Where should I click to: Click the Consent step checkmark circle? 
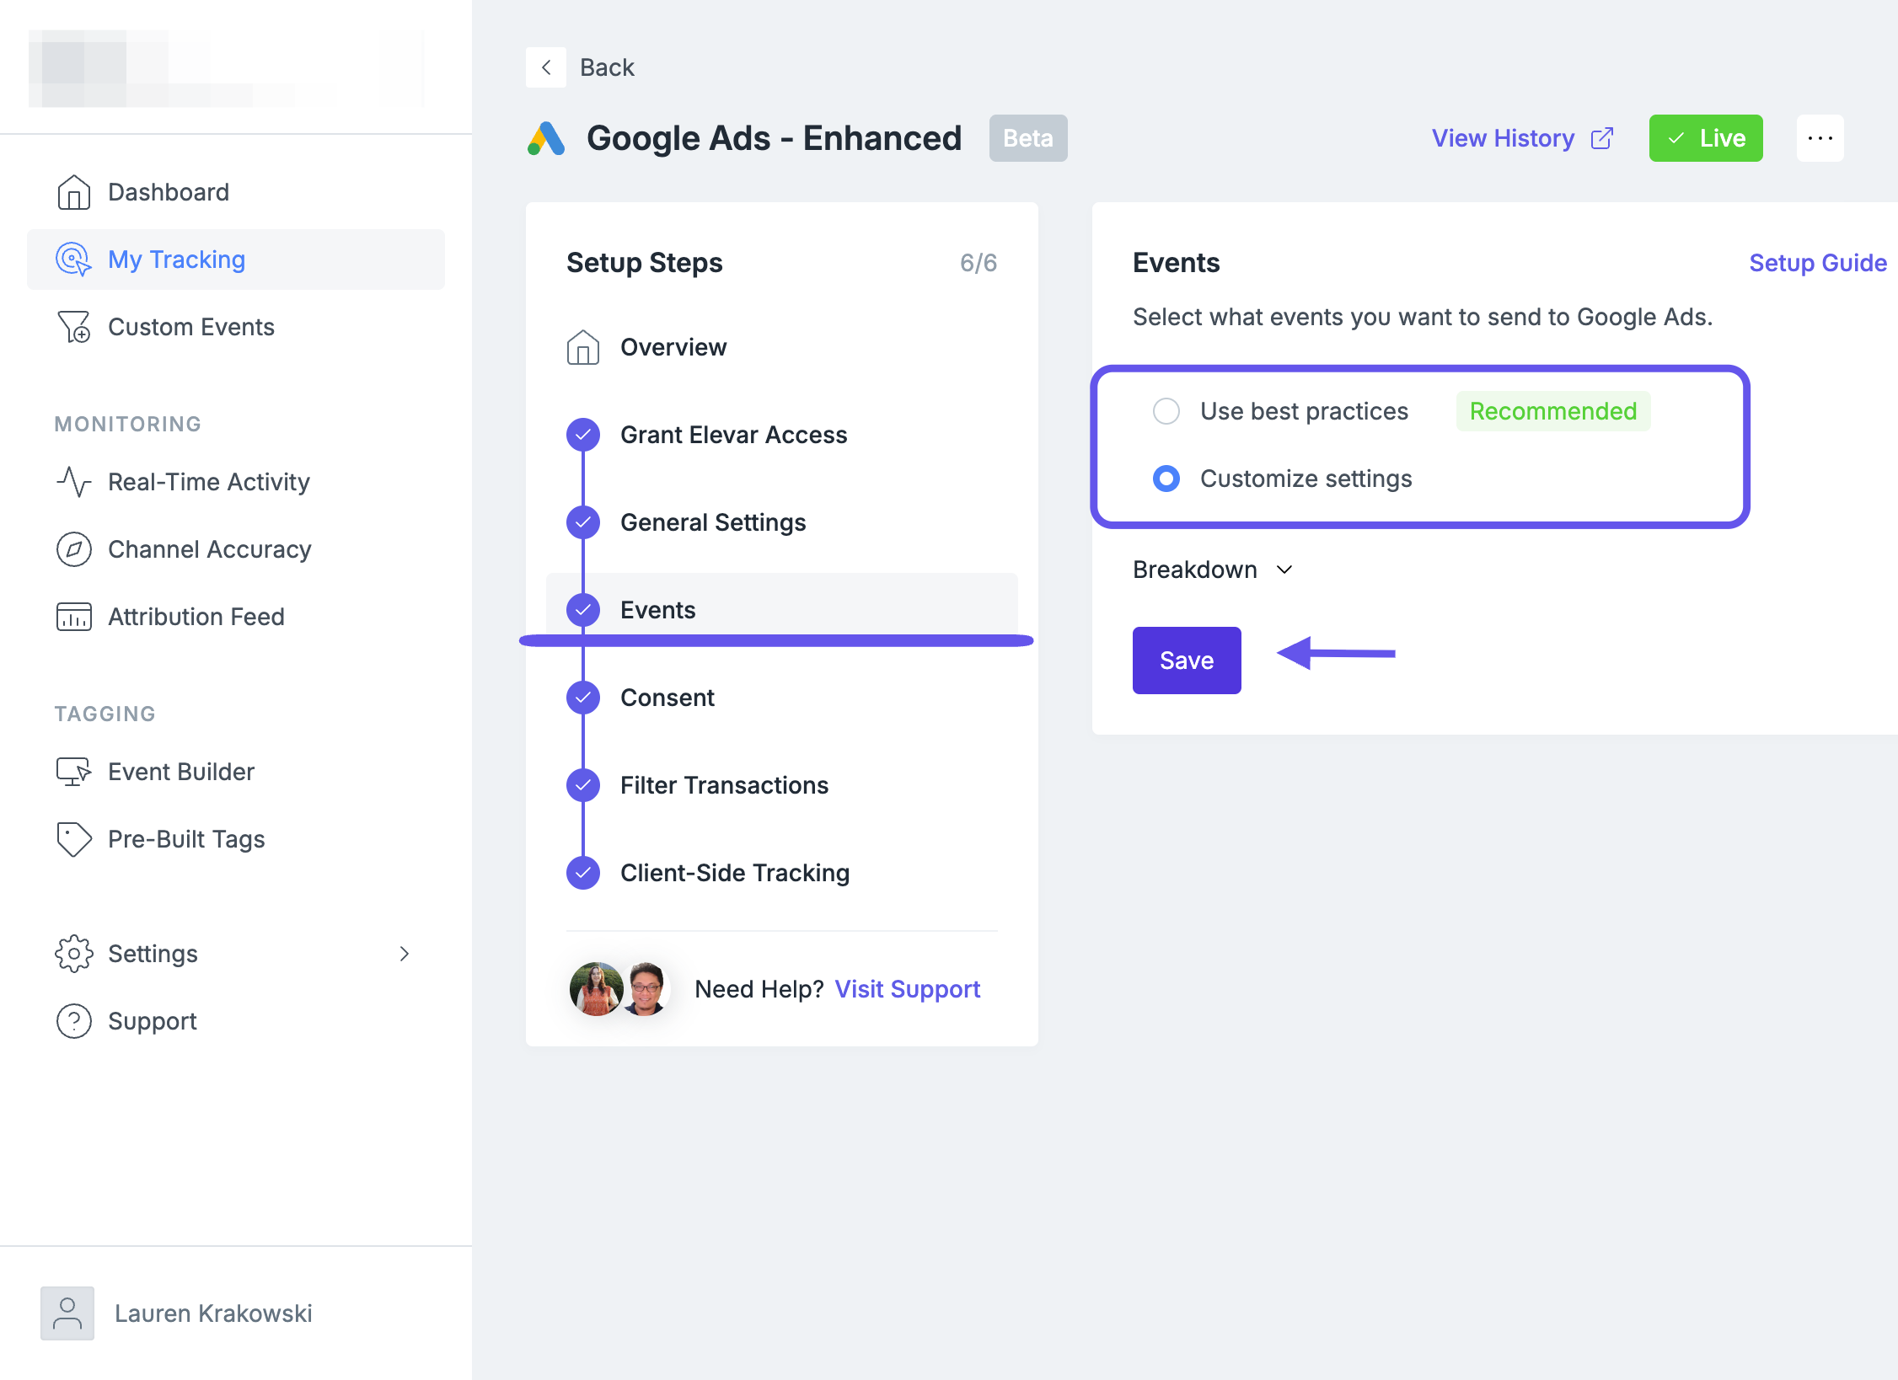click(583, 698)
